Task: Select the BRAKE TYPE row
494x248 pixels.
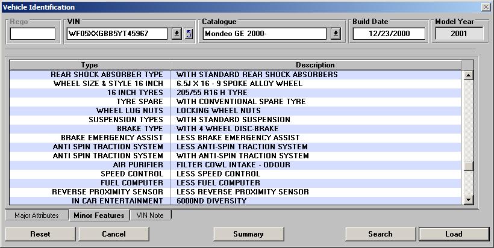Action: coord(235,129)
